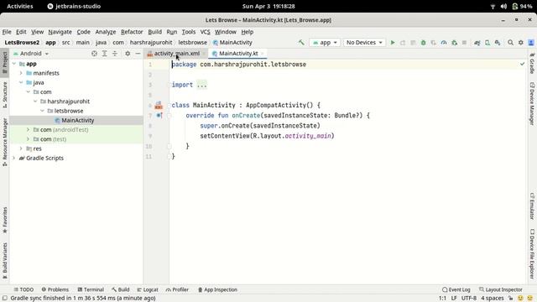Click the sad face feedback icon
Screen dimensions: 537x302
[x=530, y=299]
